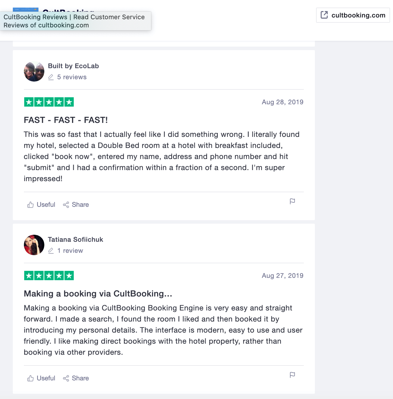Click the pencil icon next to 5 reviews
Viewport: 393px width, 399px height.
coord(51,77)
